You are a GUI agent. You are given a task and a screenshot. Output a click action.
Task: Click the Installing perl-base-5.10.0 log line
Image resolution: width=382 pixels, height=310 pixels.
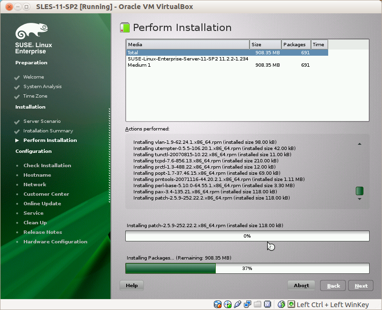point(214,186)
